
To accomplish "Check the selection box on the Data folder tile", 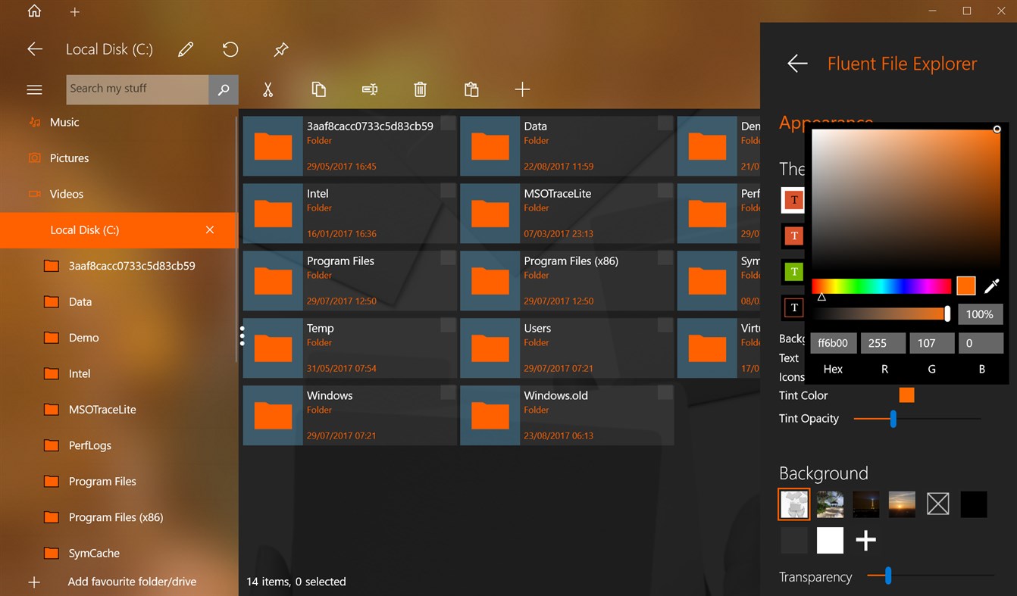I will 665,123.
